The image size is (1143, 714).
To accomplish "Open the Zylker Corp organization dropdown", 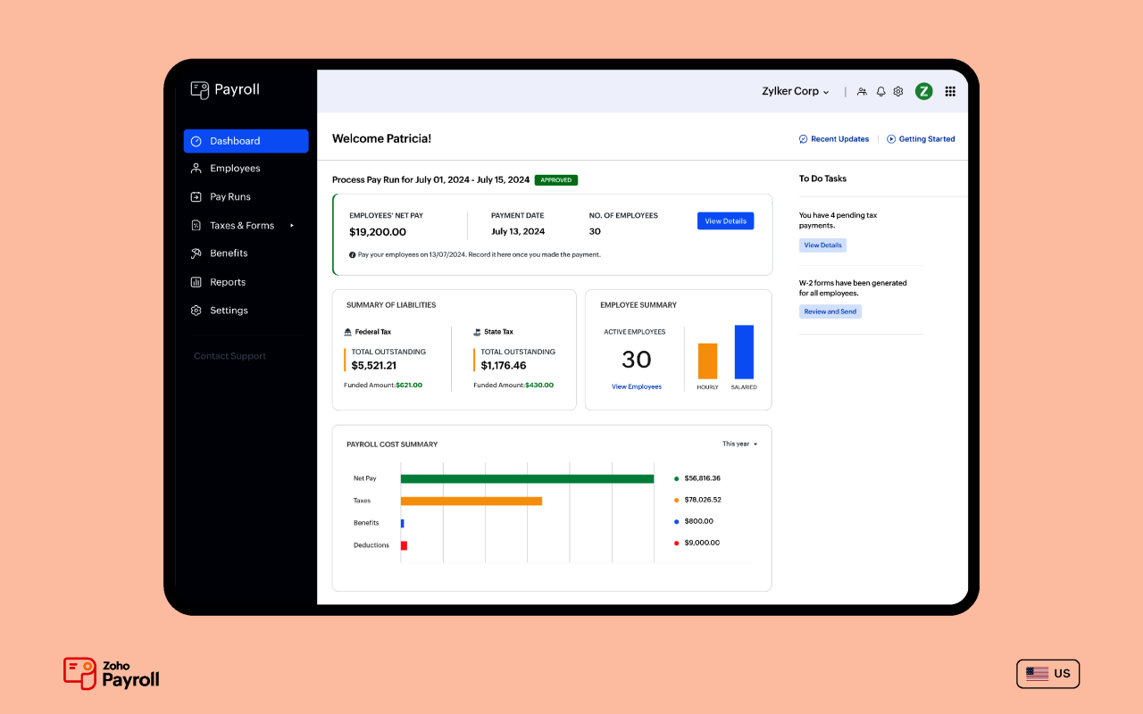I will pos(795,91).
